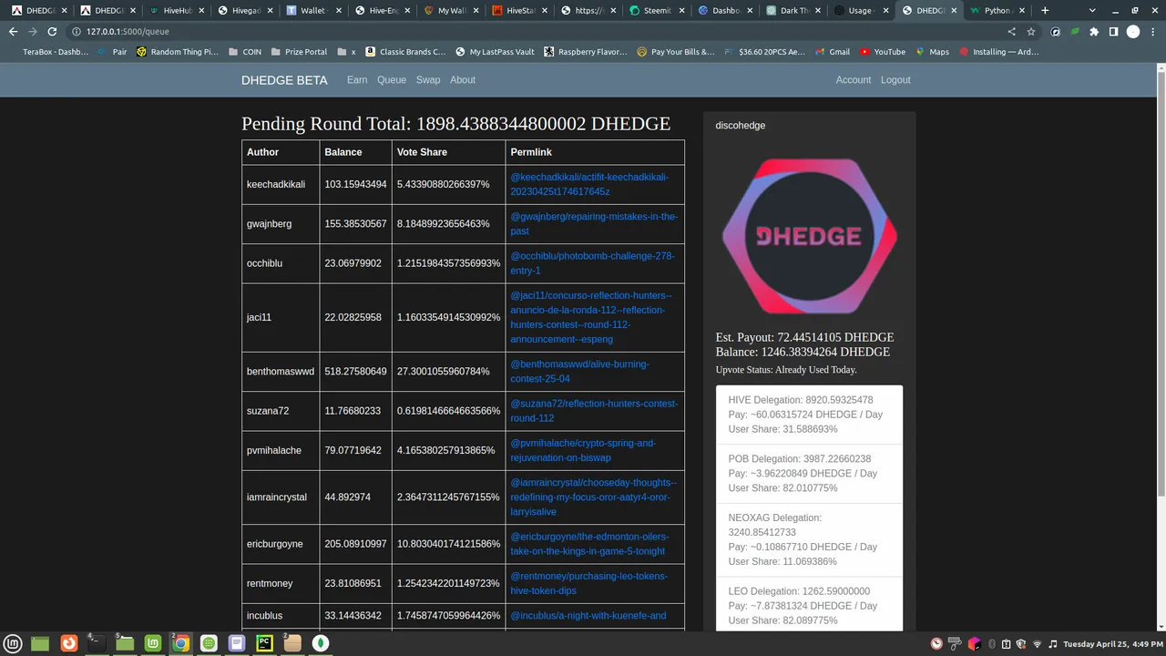Open the Linux Mint start menu
This screenshot has width=1166, height=656.
12,643
